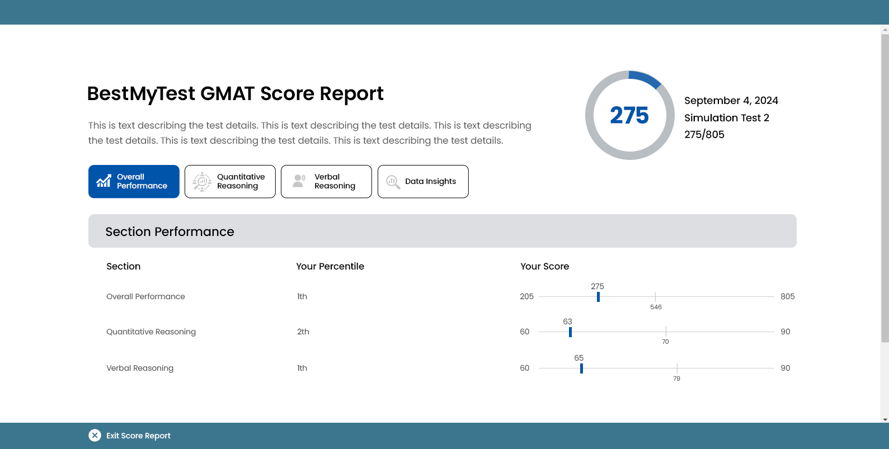The image size is (889, 449).
Task: Click the Overall Performance chart icon
Action: 104,181
